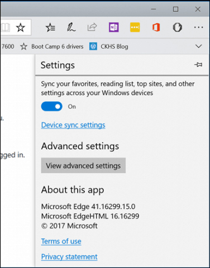Open CKHS Blog favorite
Image resolution: width=210 pixels, height=268 pixels.
(x=109, y=46)
